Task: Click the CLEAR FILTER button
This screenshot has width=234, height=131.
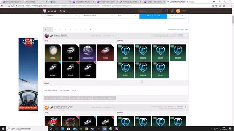Action: click(x=177, y=16)
